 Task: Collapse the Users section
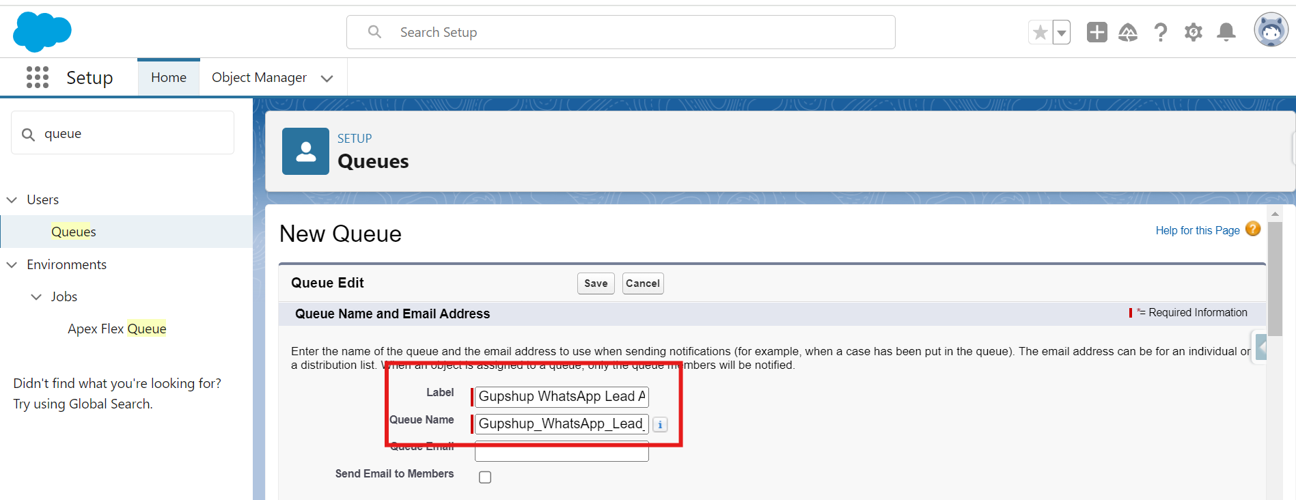click(x=12, y=199)
